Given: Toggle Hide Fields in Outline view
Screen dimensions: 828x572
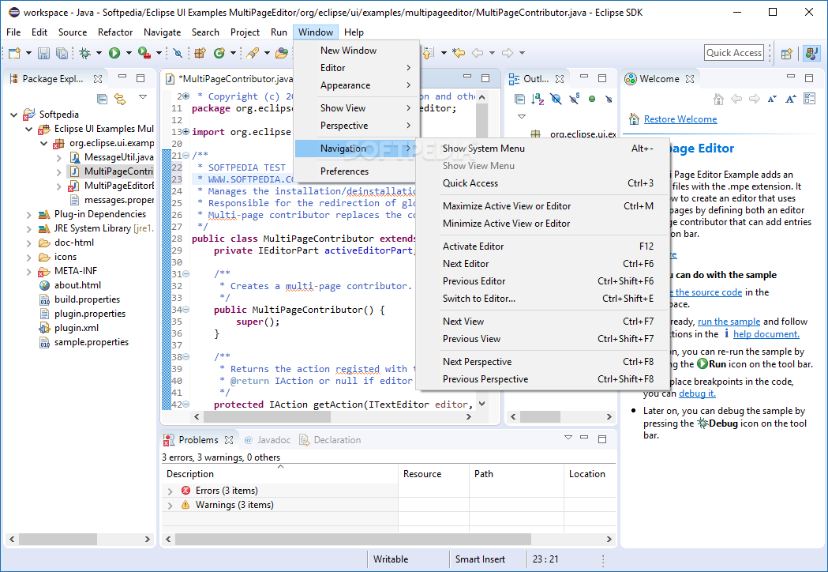Looking at the screenshot, I should pos(556,99).
